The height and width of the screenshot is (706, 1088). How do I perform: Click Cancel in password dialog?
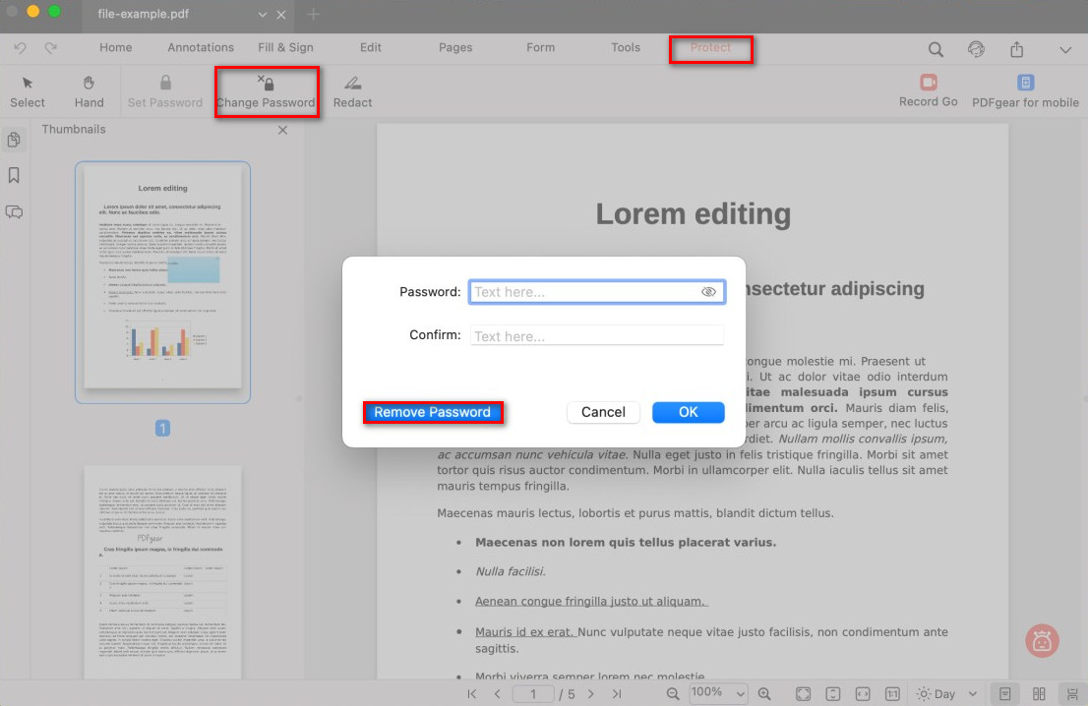(x=603, y=412)
